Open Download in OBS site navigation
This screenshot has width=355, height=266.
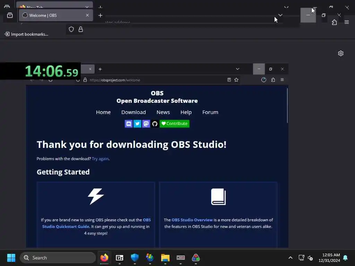pyautogui.click(x=133, y=112)
